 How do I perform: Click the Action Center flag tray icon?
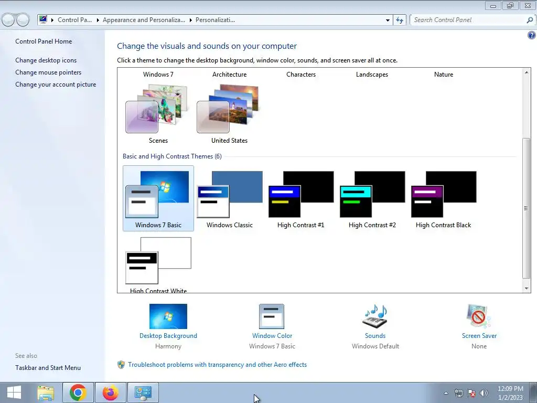(471, 393)
